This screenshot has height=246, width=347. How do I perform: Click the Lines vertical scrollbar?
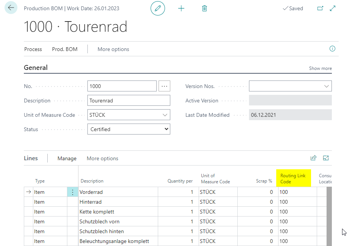[x=329, y=217]
